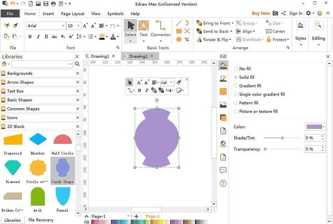Switch to the Page Layout tab
The height and width of the screenshot is (224, 333).
click(72, 14)
